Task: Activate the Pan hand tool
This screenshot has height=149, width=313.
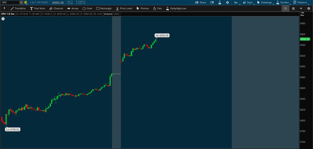Action: pos(157,8)
